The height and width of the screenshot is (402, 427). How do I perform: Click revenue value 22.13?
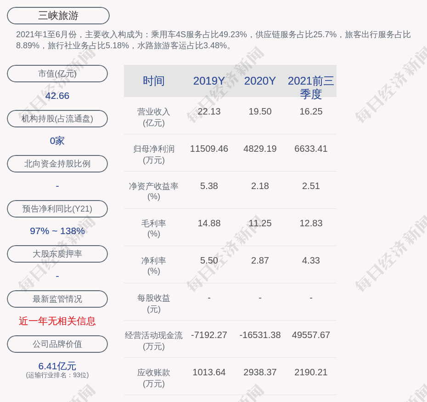(x=209, y=112)
